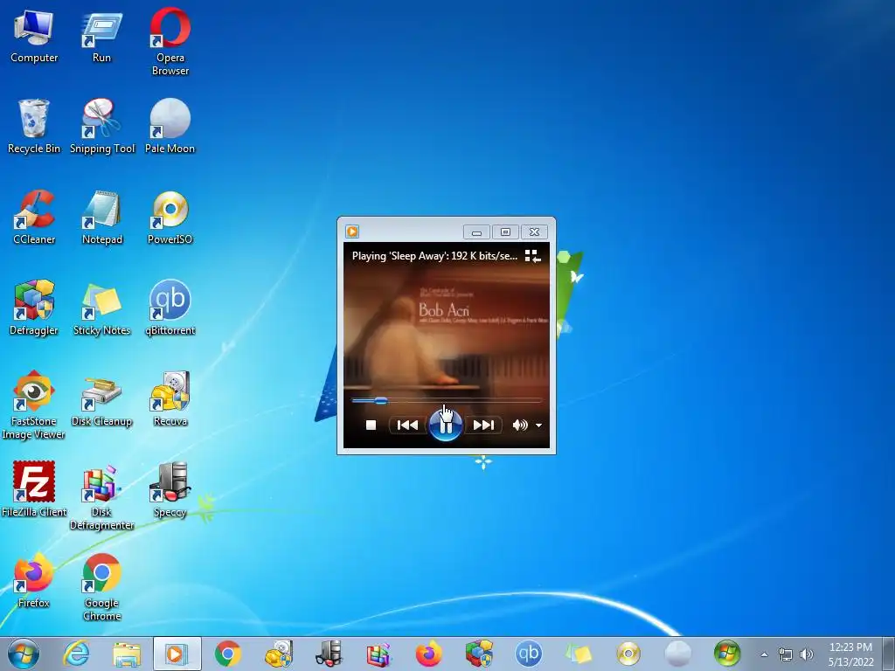The height and width of the screenshot is (671, 895).
Task: Open the network tray icon
Action: pyautogui.click(x=786, y=654)
